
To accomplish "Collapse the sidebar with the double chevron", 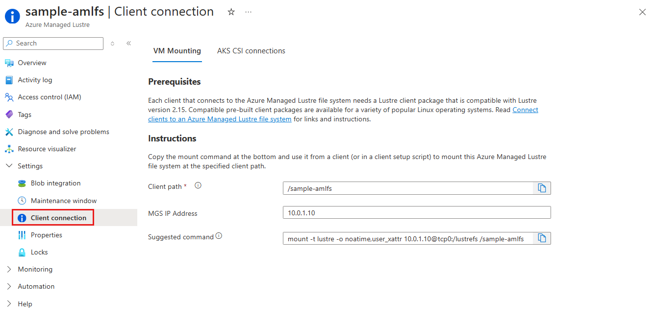I will (x=128, y=43).
